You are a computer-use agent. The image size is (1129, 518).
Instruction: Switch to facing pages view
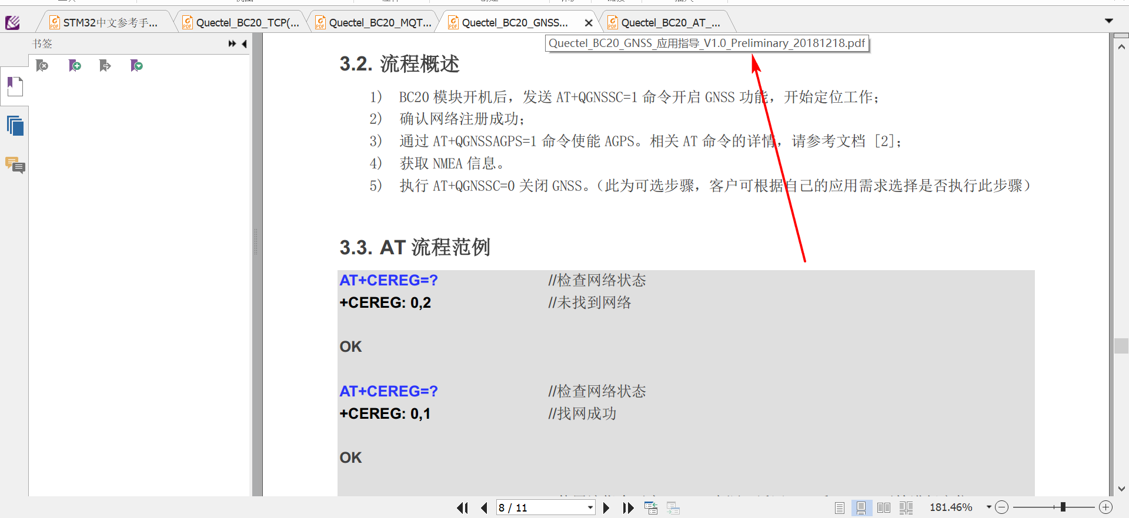click(884, 508)
